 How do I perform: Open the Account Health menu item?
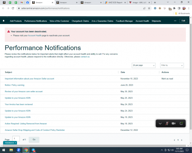point(142,21)
